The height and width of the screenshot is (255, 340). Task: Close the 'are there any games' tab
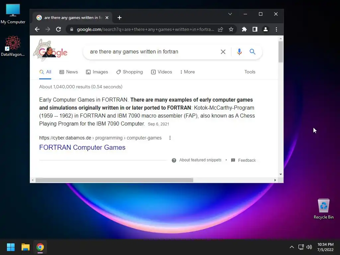[107, 18]
